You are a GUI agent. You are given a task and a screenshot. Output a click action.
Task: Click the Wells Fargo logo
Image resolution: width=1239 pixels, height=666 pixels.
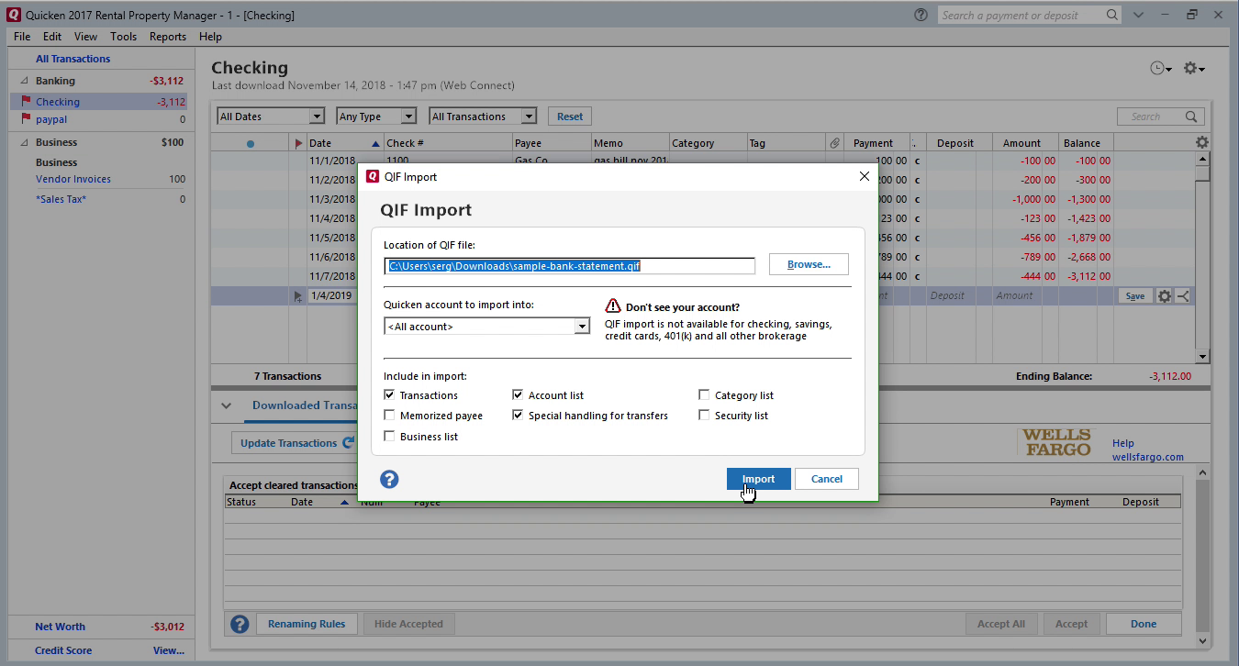pyautogui.click(x=1057, y=442)
